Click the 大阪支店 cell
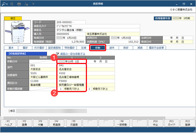 [43, 69]
